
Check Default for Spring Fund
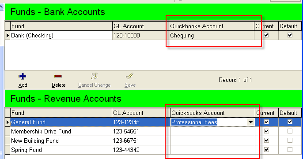pyautogui.click(x=290, y=150)
